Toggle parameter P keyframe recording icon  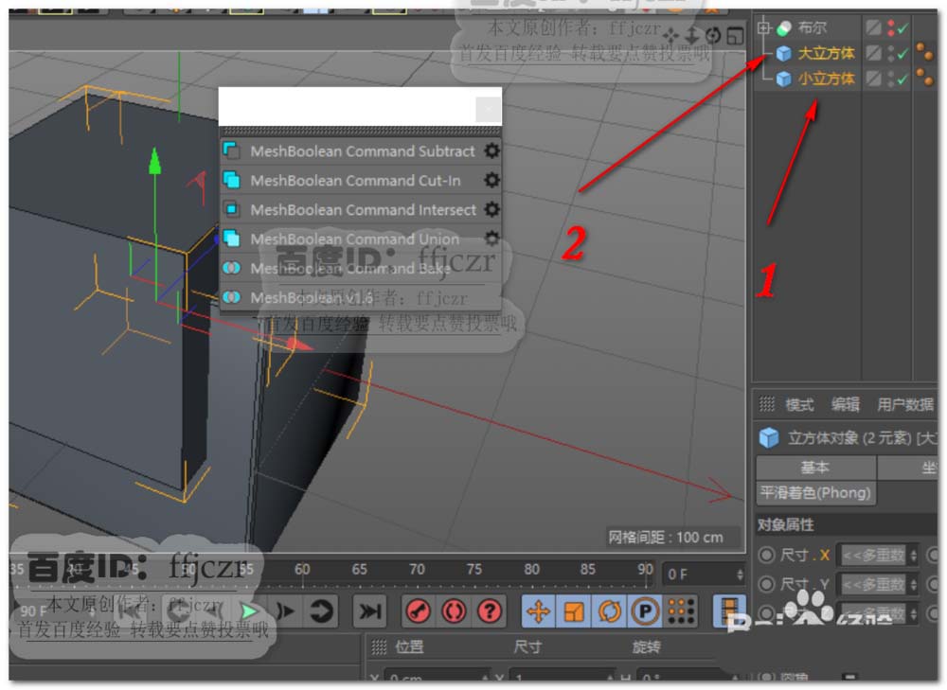tap(645, 611)
